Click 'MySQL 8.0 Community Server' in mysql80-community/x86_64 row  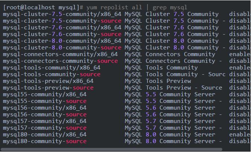[x=170, y=135]
